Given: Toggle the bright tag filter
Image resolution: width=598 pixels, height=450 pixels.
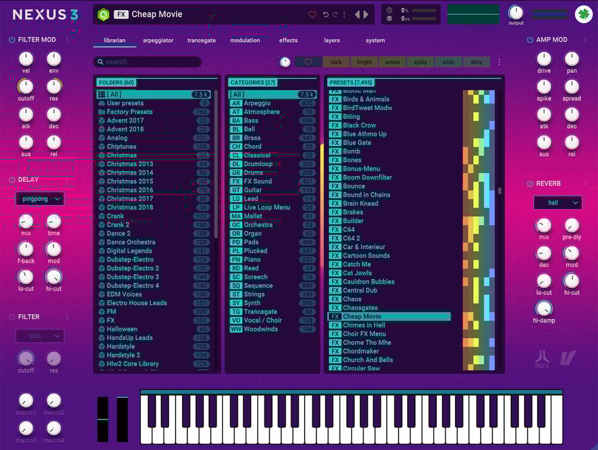Looking at the screenshot, I should tap(364, 62).
